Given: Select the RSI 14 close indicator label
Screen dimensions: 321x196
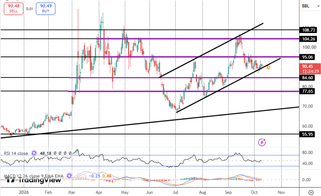Looking at the screenshot, I should 16,153.
